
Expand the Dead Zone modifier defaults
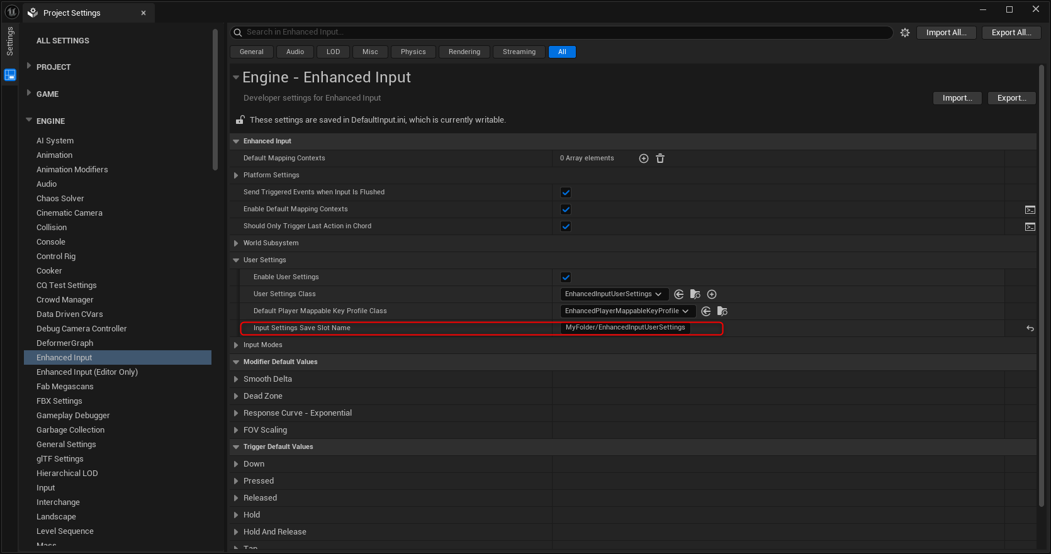(236, 396)
